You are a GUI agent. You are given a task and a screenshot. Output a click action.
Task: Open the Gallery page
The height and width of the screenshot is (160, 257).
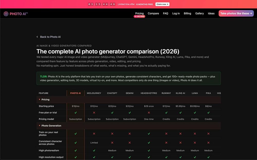[x=199, y=13]
